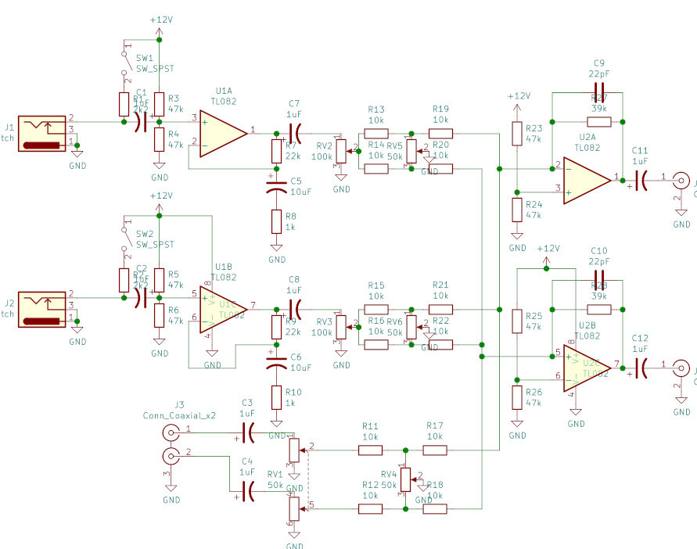Select the J1 audio jack symbol
The image size is (697, 549).
pos(41,134)
